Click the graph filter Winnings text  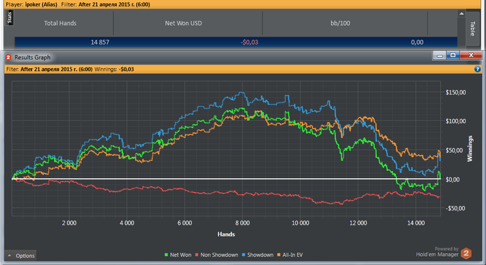coord(114,69)
